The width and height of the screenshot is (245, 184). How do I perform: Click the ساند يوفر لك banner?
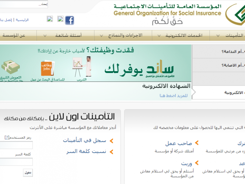coord(139,69)
